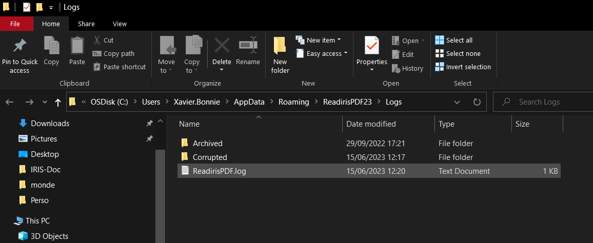The height and width of the screenshot is (243, 593).
Task: Open the Share ribbon tab
Action: tap(86, 24)
